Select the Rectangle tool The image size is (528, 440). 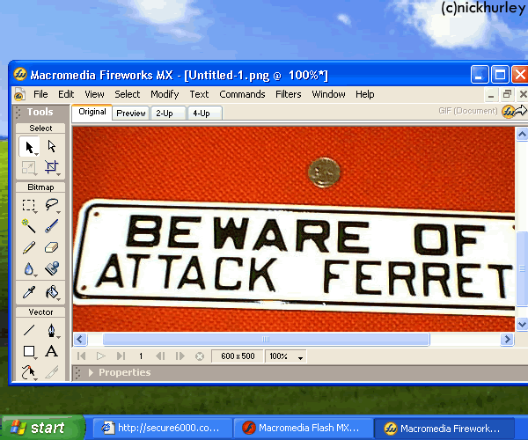(29, 351)
